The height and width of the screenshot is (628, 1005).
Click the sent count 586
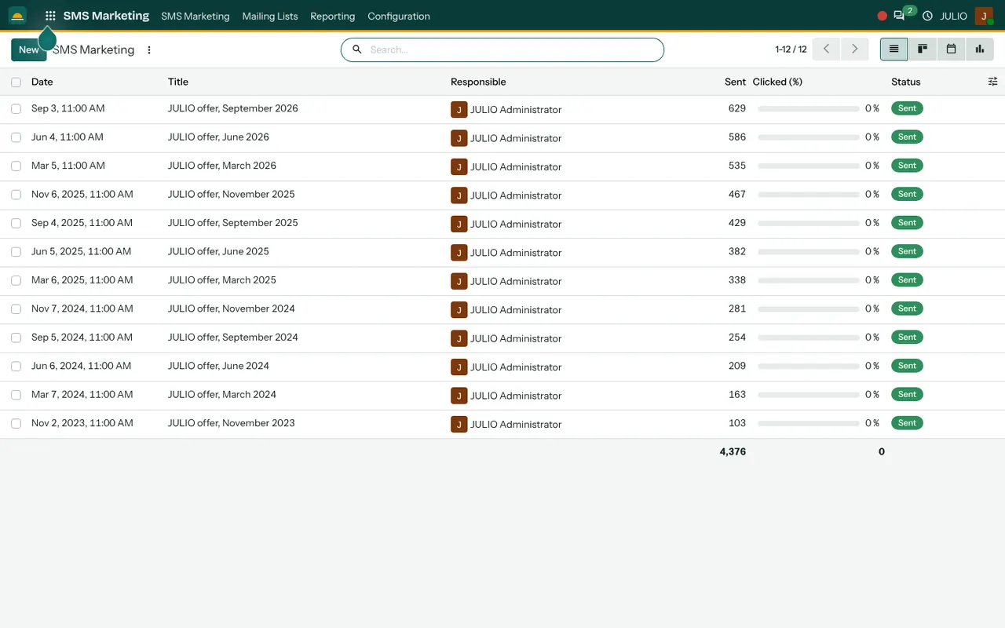737,137
